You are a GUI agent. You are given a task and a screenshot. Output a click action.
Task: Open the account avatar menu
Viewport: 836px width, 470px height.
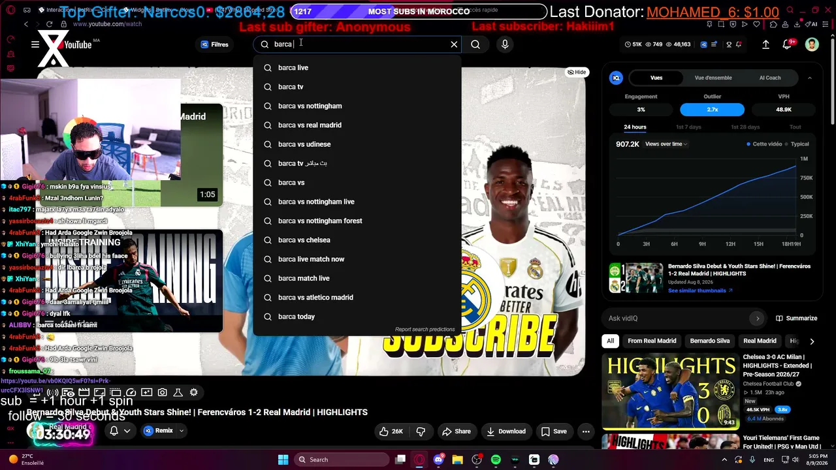tap(812, 44)
